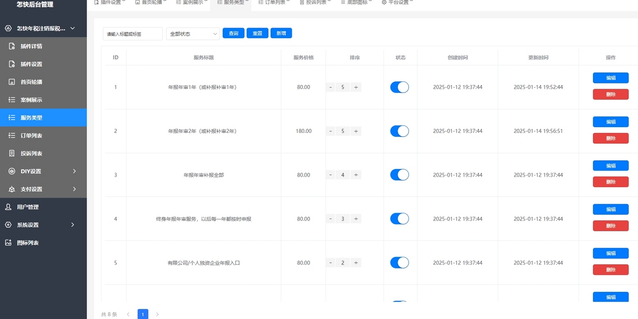Select the 首页轮播 image icon in sidebar
Screen dimensions: 638x319
[12, 82]
